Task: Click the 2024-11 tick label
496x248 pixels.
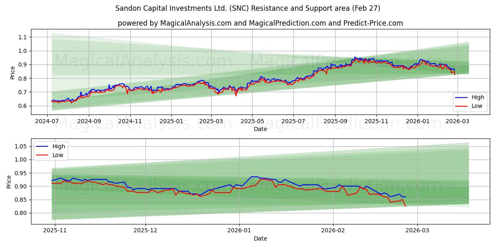Action: pyautogui.click(x=130, y=122)
